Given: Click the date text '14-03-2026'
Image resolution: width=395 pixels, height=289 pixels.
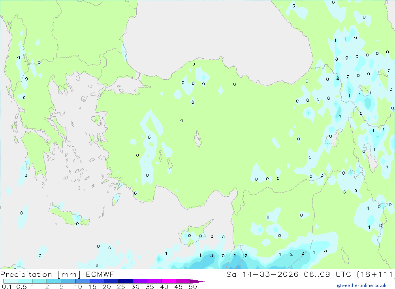Looking at the screenshot, I should point(270,274).
